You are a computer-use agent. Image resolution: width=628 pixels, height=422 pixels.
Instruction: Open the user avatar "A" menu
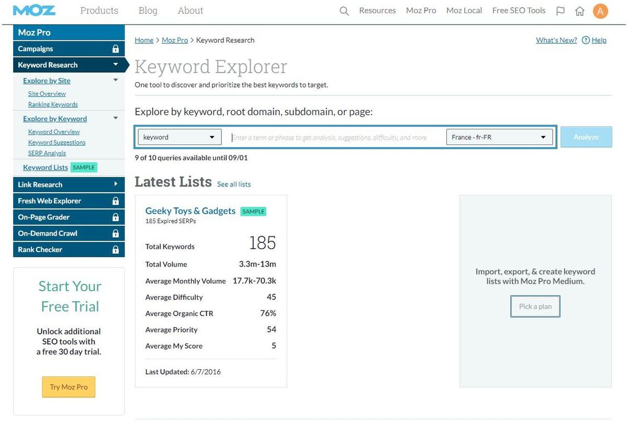[x=600, y=11]
